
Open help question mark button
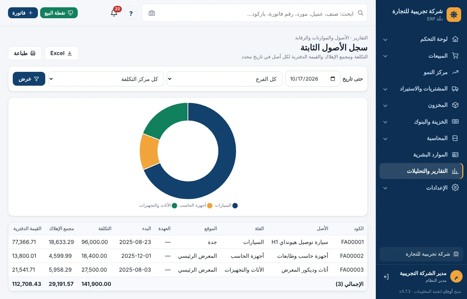click(x=131, y=13)
